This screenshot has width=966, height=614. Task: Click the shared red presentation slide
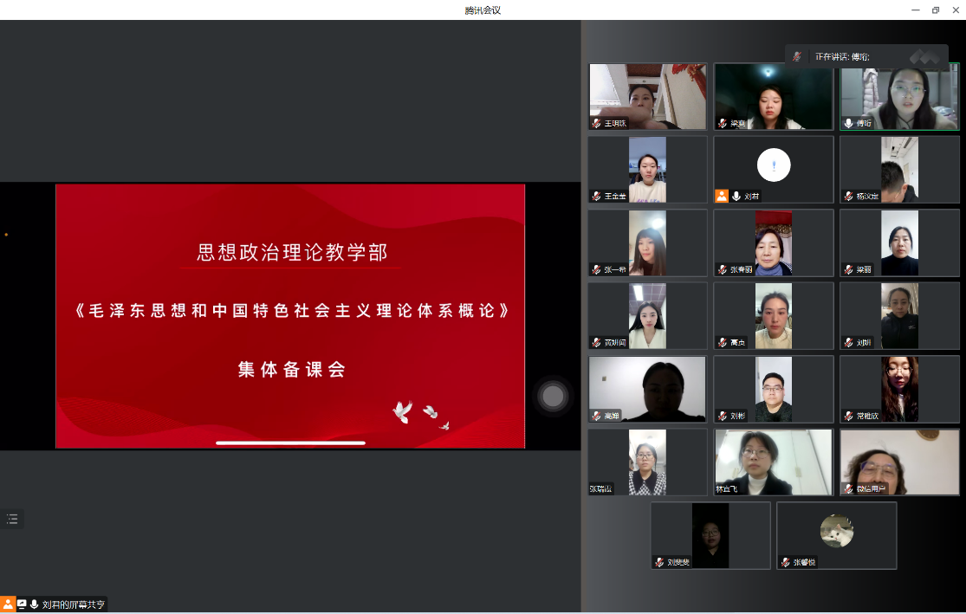(290, 315)
